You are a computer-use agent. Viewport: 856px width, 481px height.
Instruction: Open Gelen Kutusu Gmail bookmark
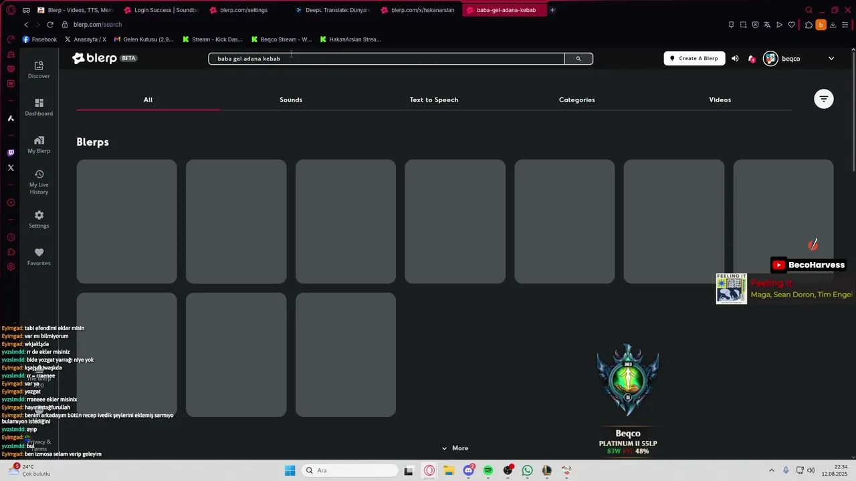click(x=144, y=39)
